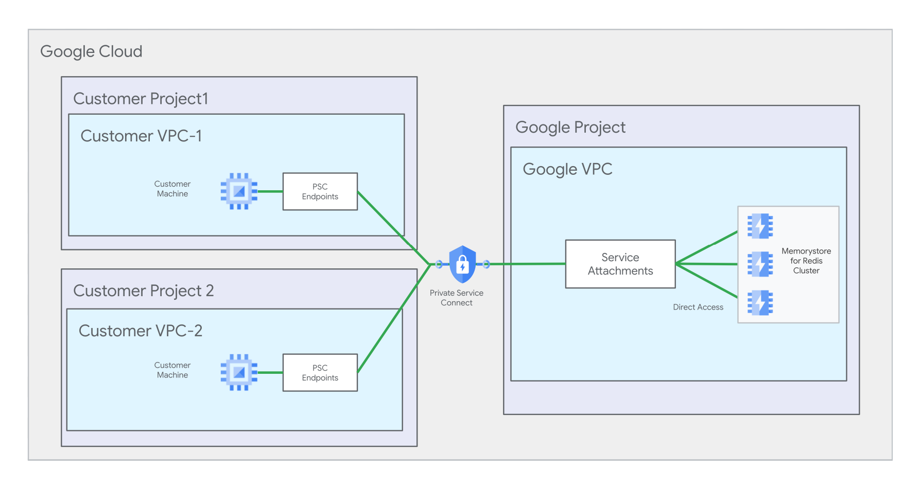Select the Customer VPC-2 title label
The image size is (920, 489).
coord(140,331)
